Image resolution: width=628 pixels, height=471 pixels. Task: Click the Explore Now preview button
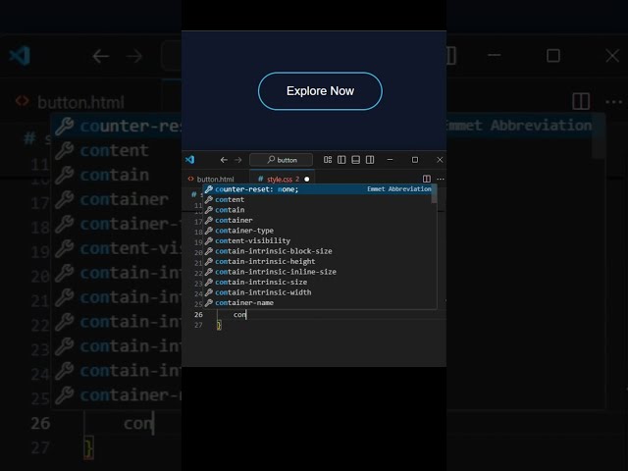[320, 91]
